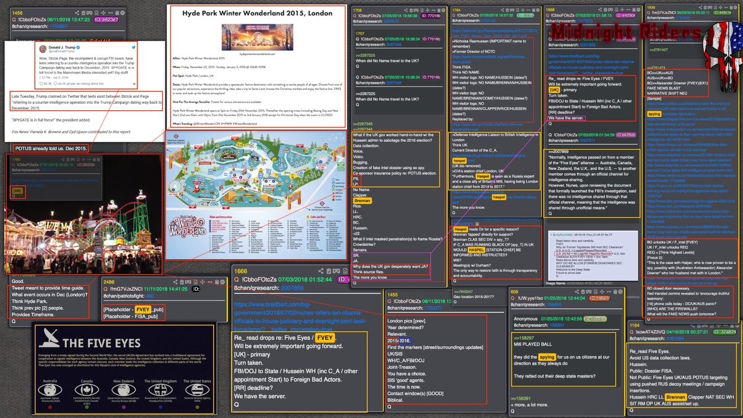
Task: Click the satellite dish icon beside THE FIVE EYES
Action: click(x=50, y=337)
